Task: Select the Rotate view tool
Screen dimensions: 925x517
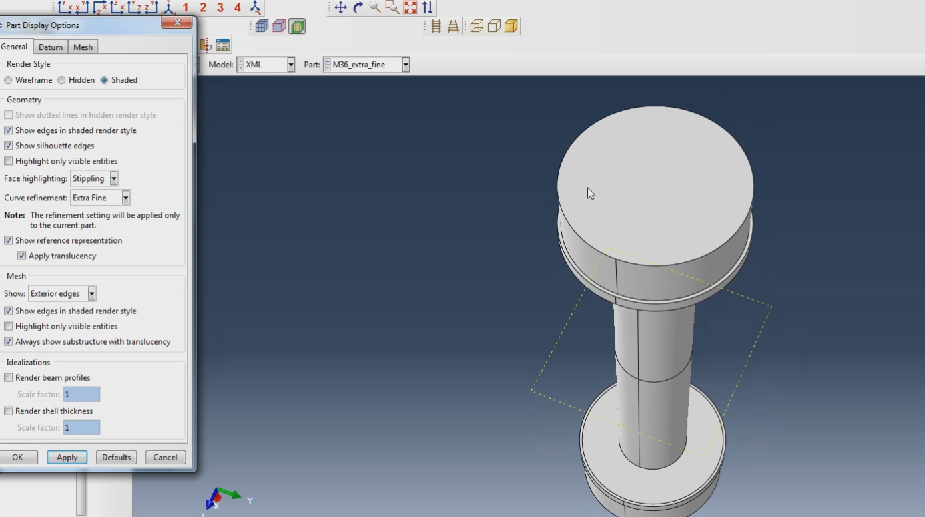Action: tap(356, 8)
